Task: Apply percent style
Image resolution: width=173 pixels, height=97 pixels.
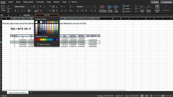Action: [x=83, y=11]
